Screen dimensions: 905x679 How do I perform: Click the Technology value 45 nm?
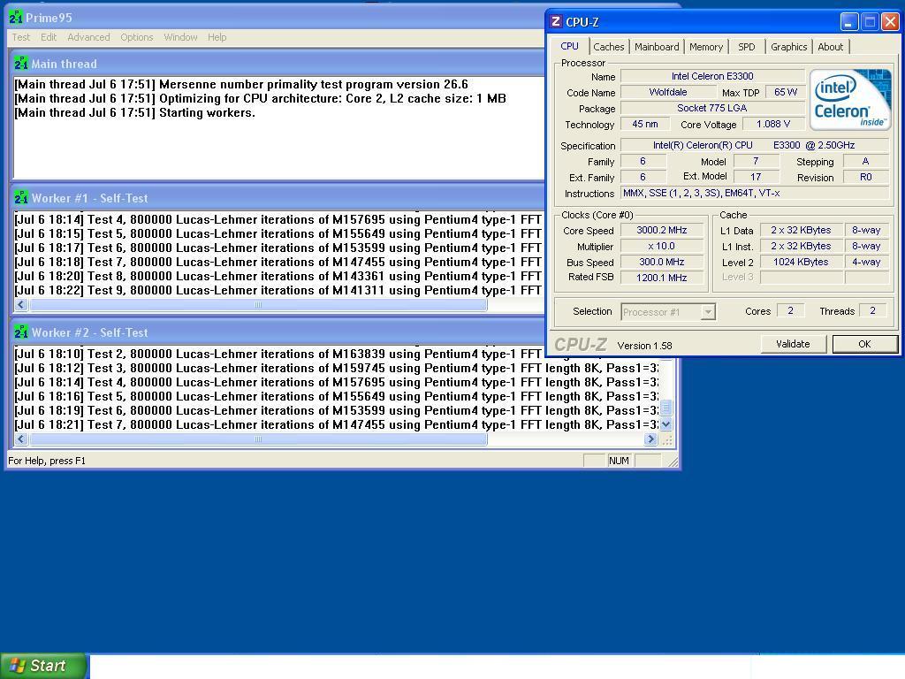[x=644, y=124]
